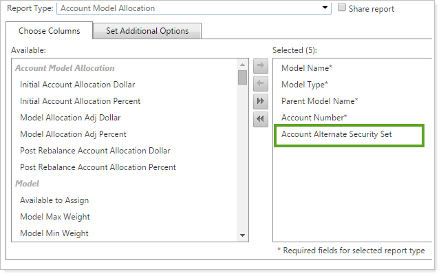
Task: Choose Post Rebalance Account Allocation Percent
Action: (98, 167)
